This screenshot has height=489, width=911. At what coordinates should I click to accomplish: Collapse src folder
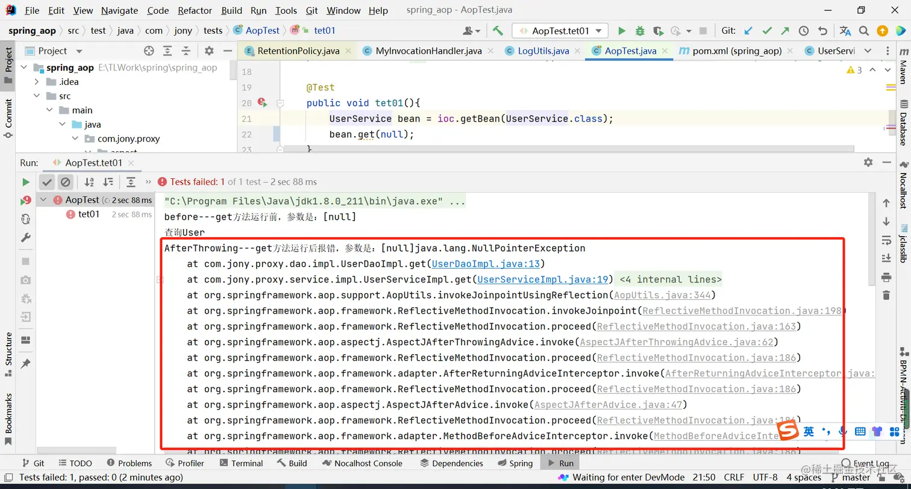tap(36, 96)
